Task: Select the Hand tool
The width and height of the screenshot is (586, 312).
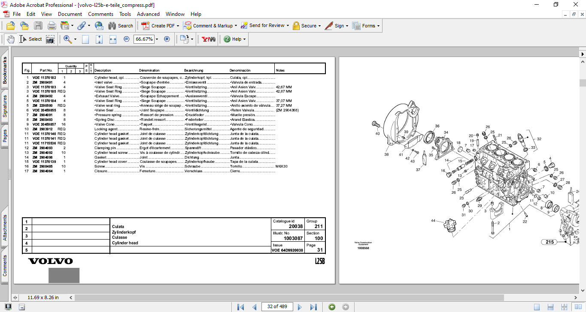Action: click(x=11, y=39)
